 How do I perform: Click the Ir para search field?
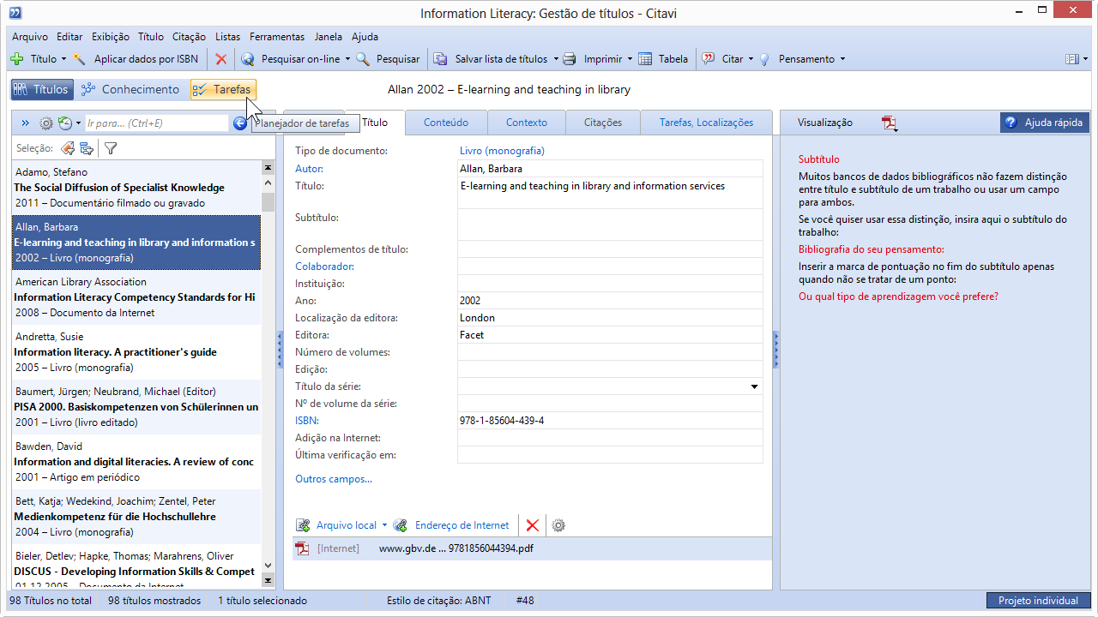click(156, 123)
